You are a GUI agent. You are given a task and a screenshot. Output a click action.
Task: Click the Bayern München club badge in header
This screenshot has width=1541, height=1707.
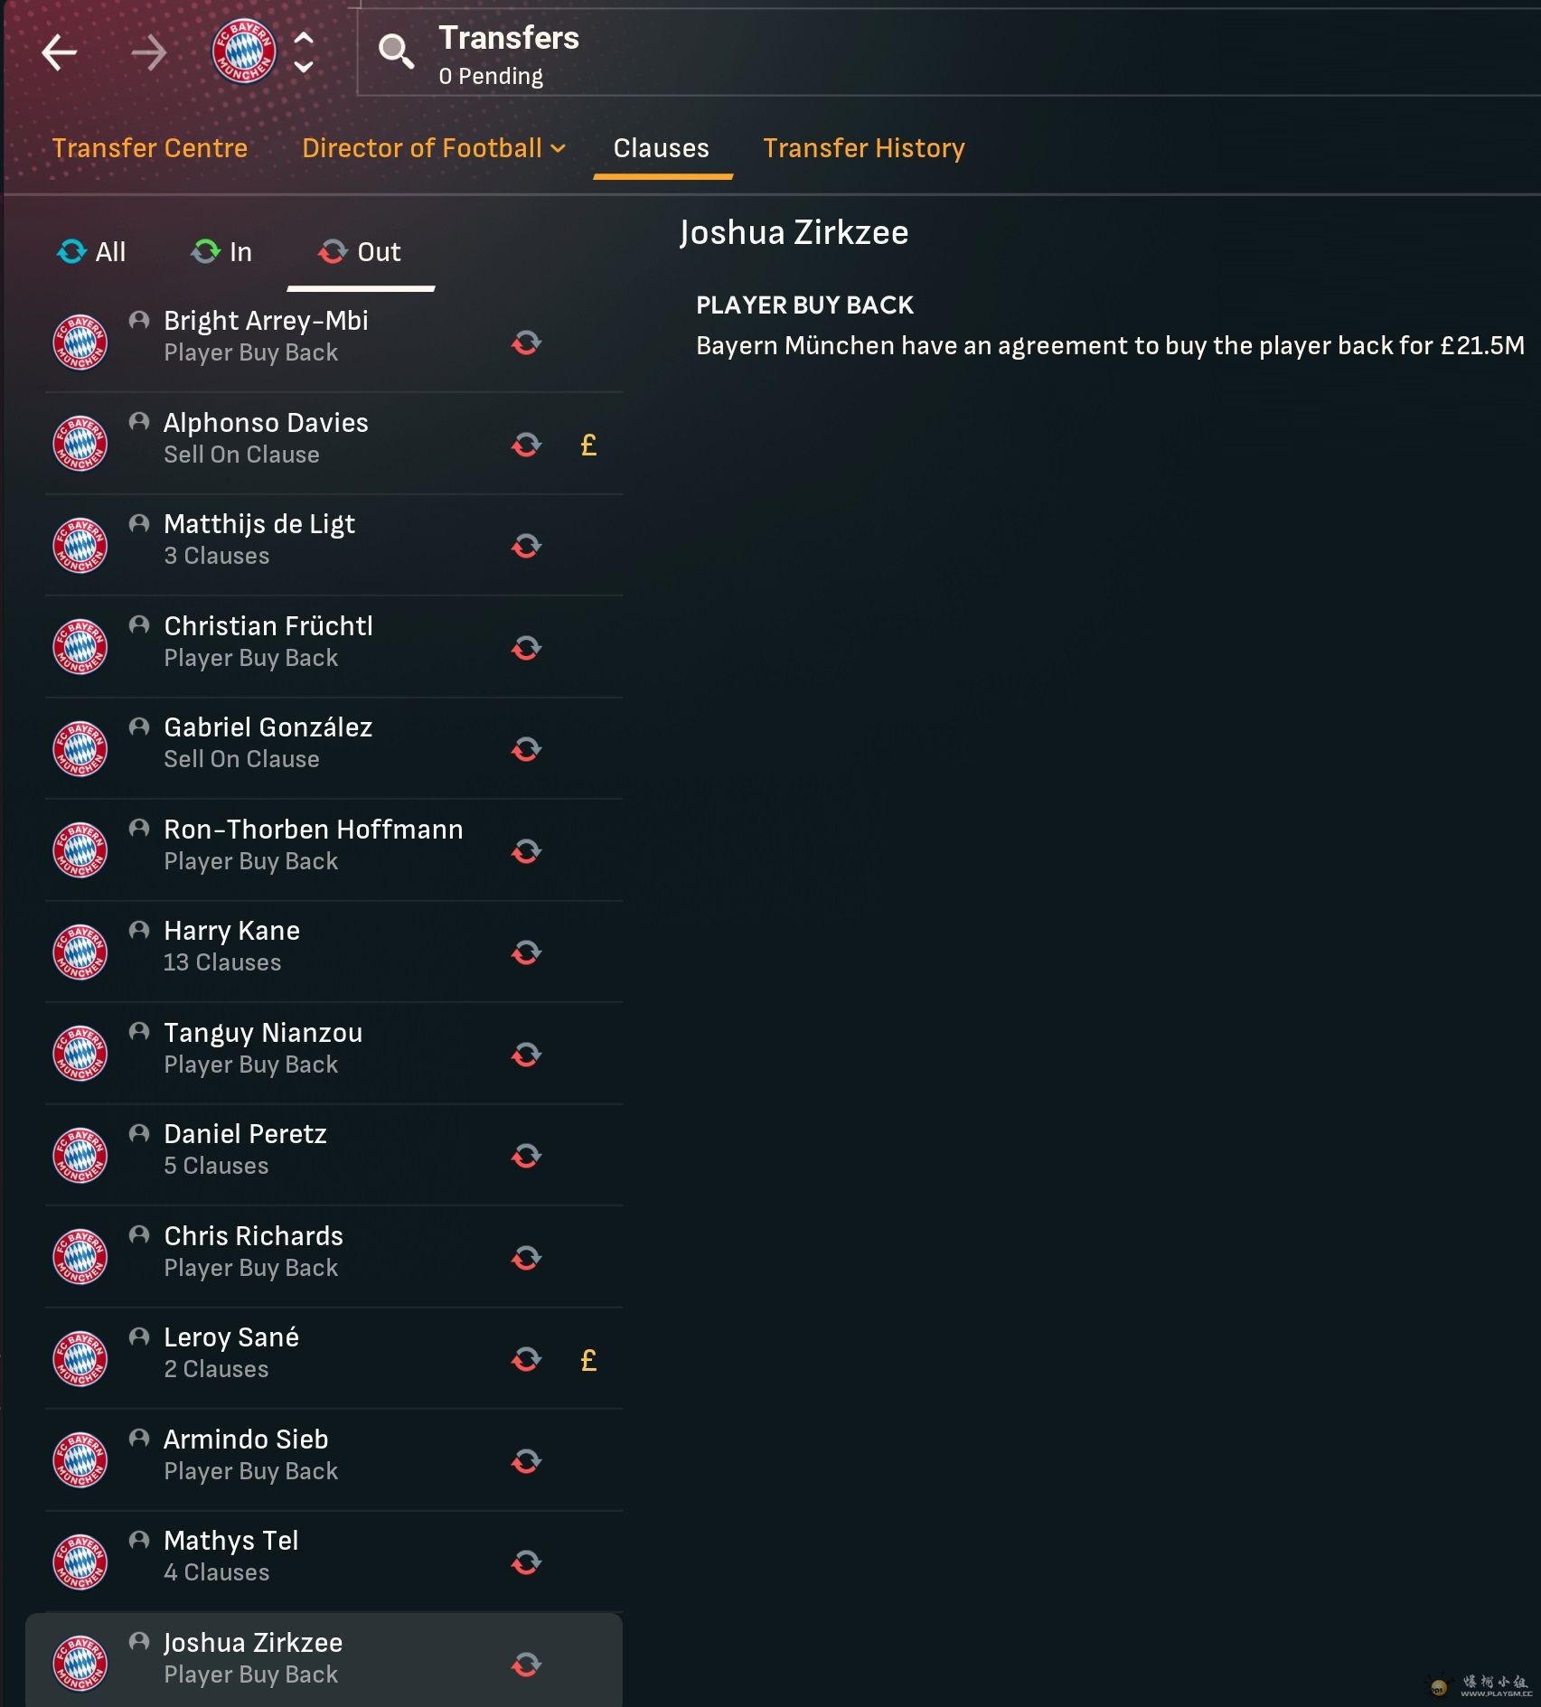click(244, 51)
